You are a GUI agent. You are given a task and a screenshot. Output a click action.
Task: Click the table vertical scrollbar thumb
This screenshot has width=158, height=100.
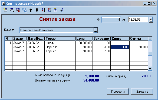tap(150, 54)
